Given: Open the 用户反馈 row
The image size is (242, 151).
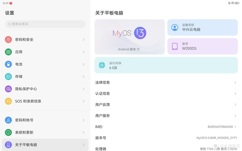Looking at the screenshot, I should [x=166, y=105].
